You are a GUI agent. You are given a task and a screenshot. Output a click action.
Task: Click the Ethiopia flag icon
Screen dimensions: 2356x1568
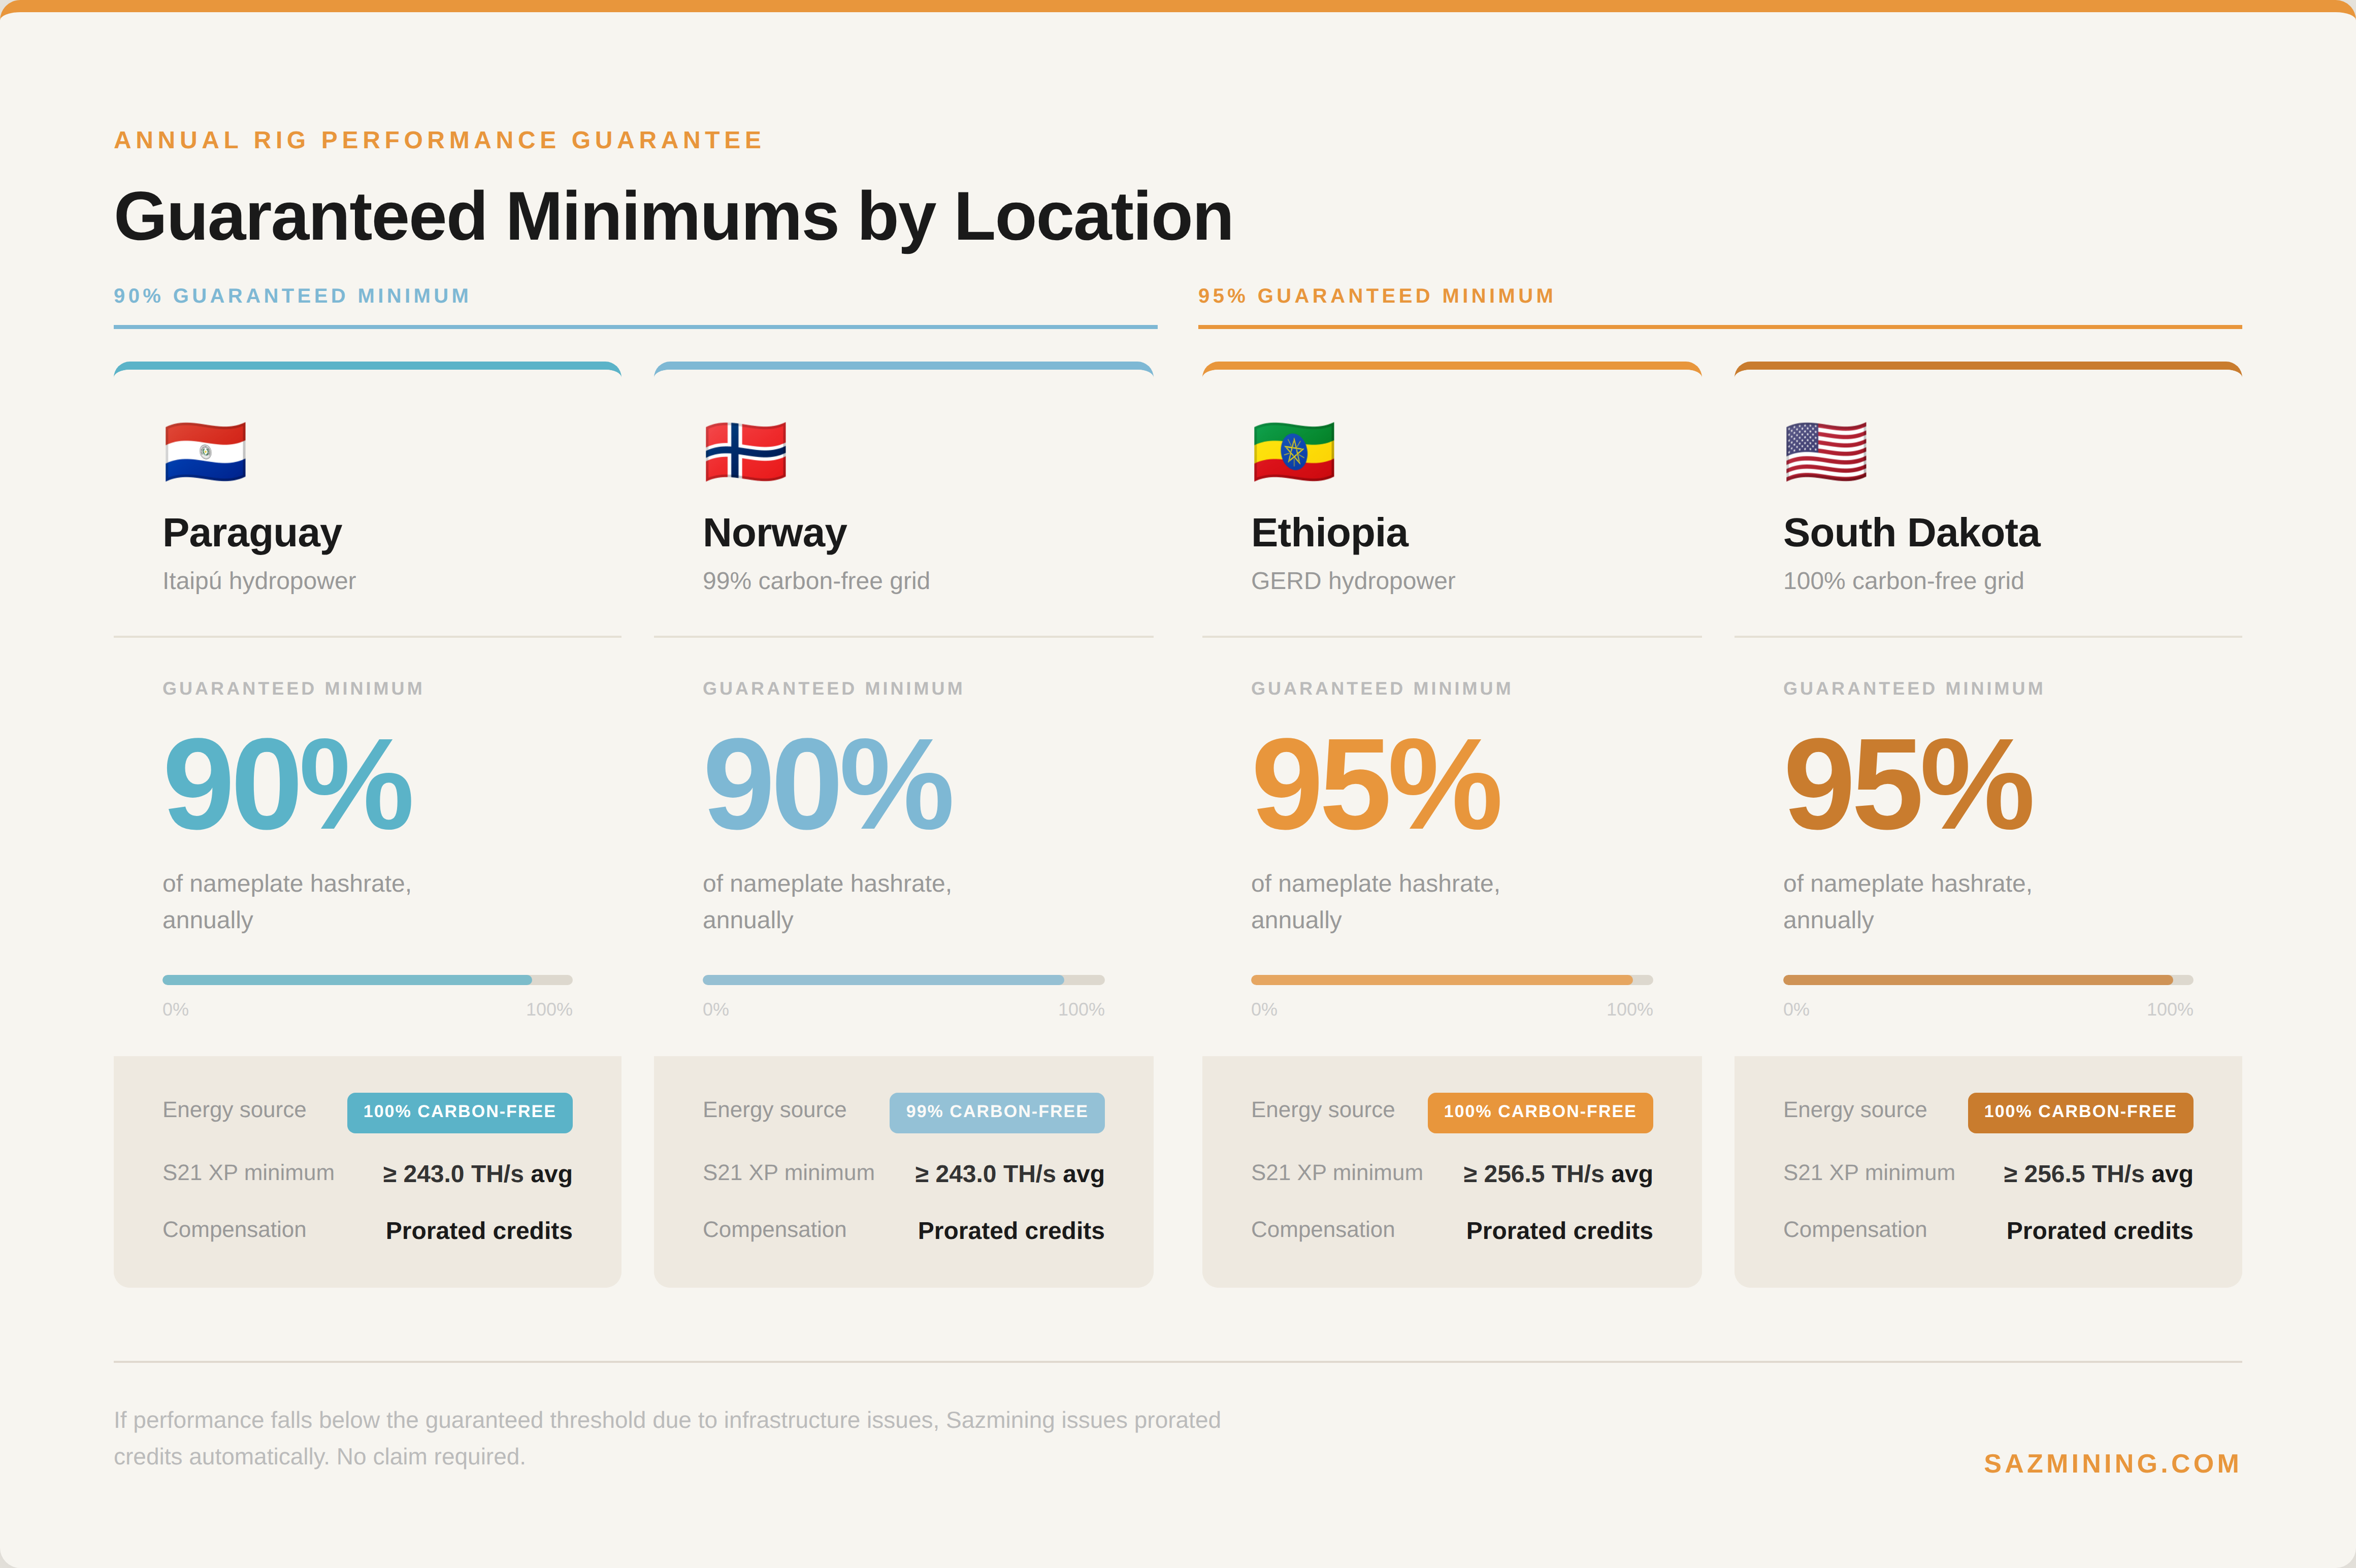point(1293,452)
